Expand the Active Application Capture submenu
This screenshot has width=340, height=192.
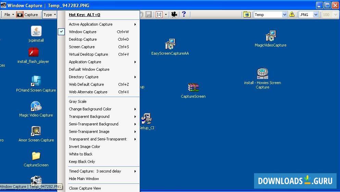click(x=103, y=24)
